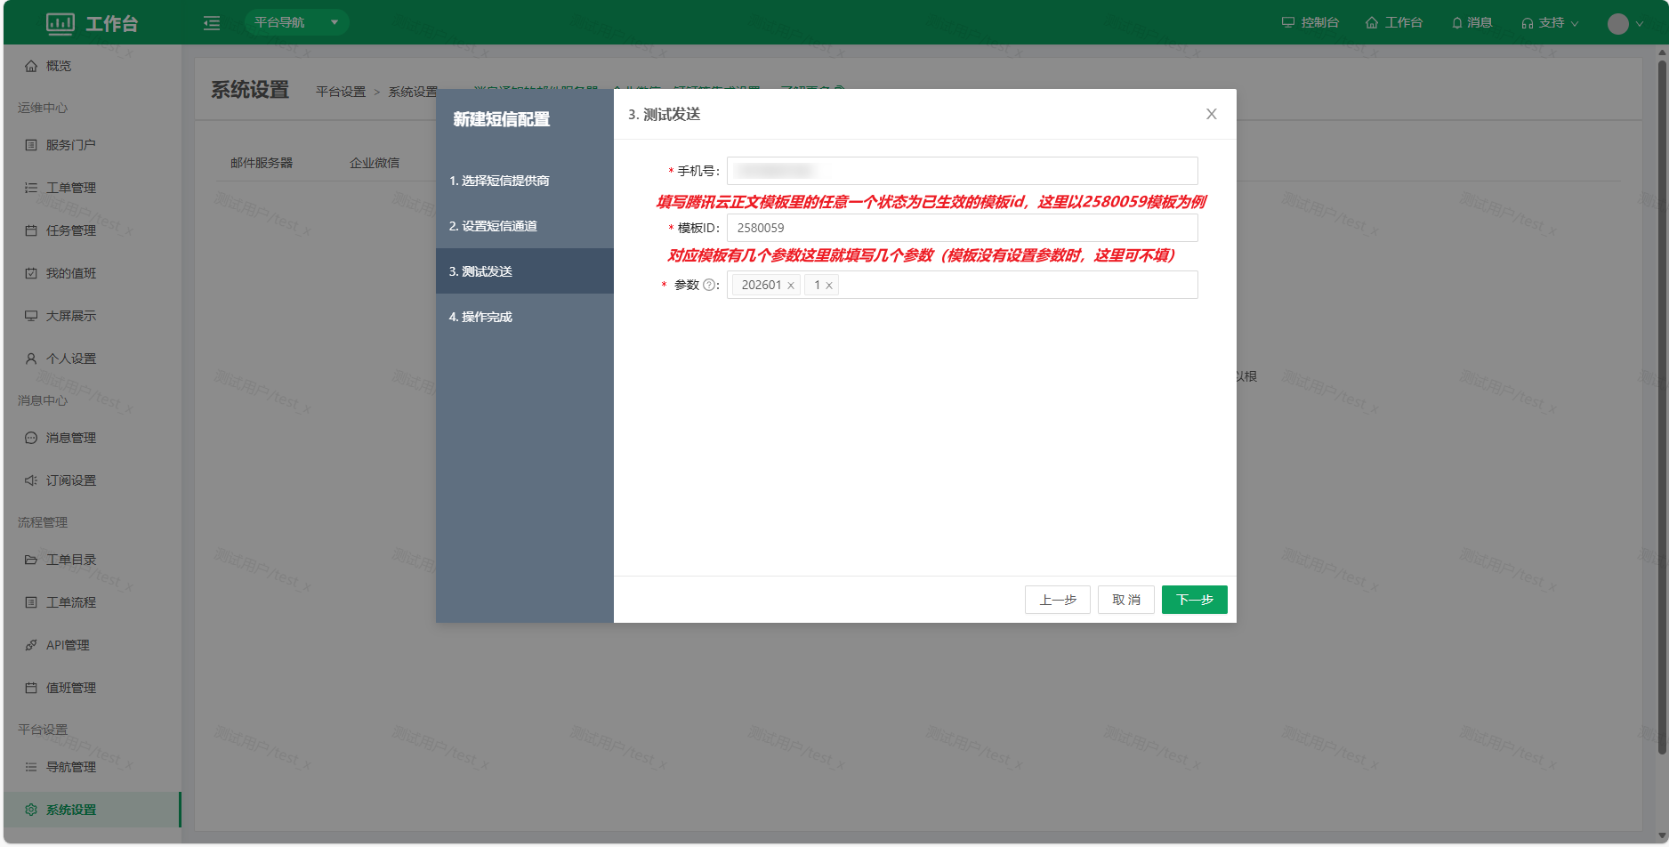Remove the 1 parameter tag

coord(828,286)
